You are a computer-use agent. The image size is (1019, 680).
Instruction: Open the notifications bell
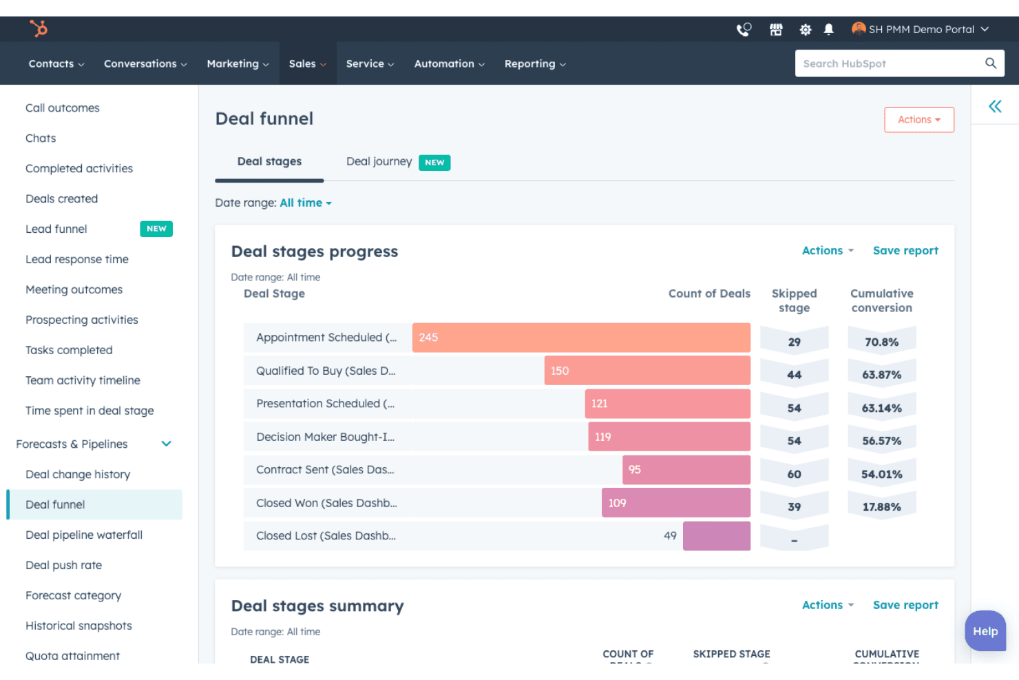click(829, 30)
